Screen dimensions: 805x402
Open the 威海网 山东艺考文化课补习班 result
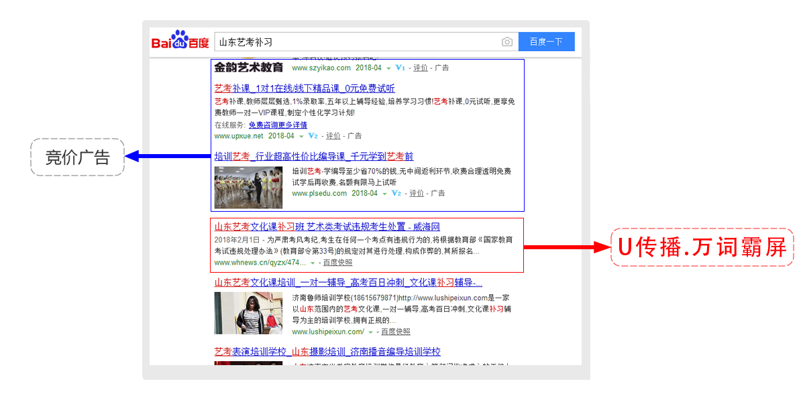tap(327, 227)
